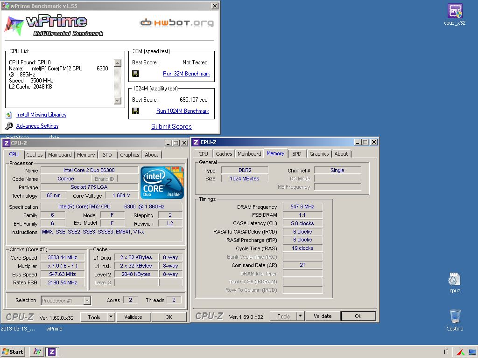
Task: Click the save icon for 32M score
Action: click(136, 74)
